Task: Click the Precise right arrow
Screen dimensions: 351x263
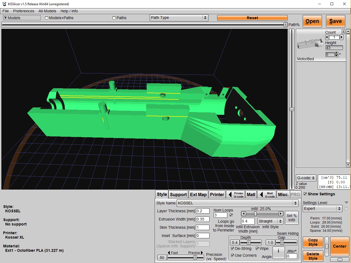Action: tap(202, 253)
